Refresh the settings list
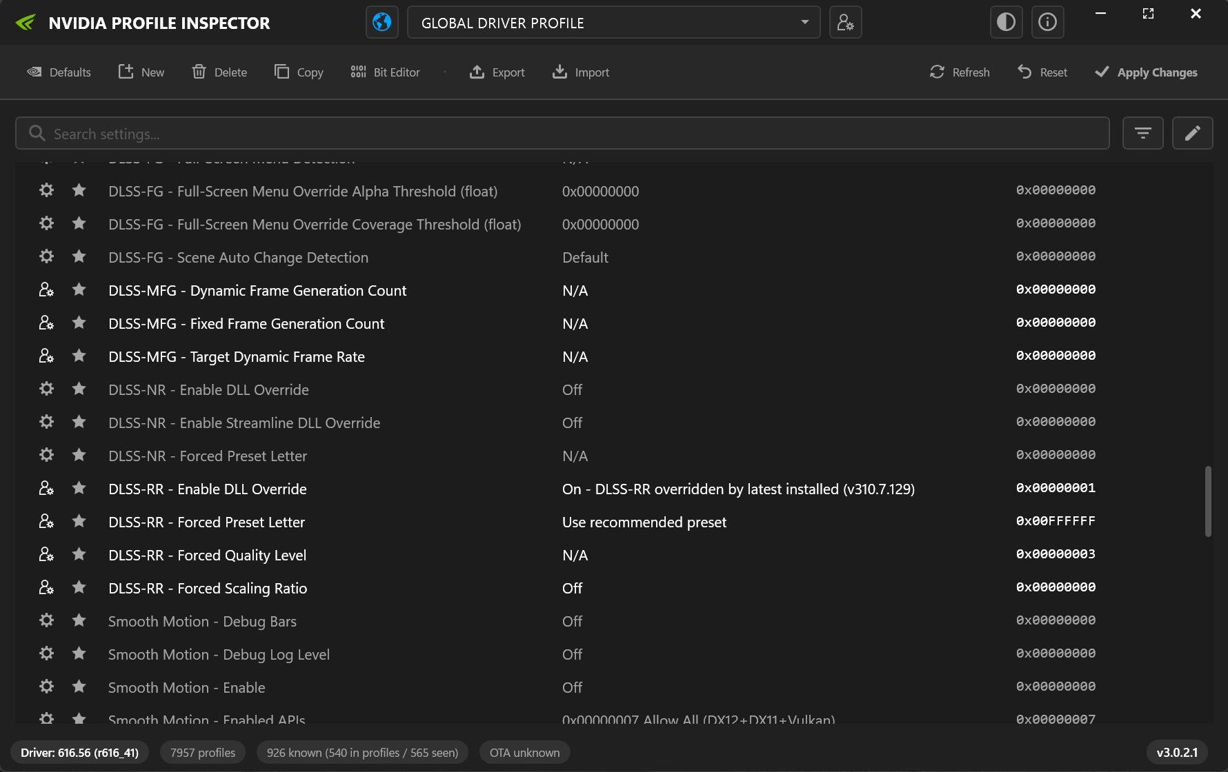The image size is (1228, 772). pyautogui.click(x=960, y=72)
